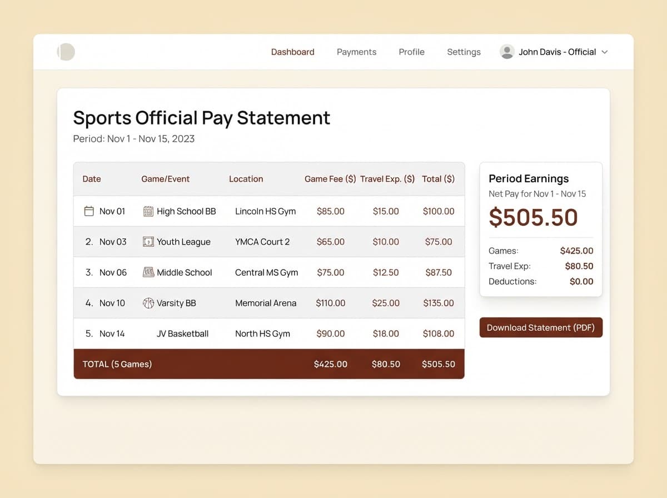Image resolution: width=667 pixels, height=498 pixels.
Task: Expand the John Davis account dropdown arrow
Action: [x=605, y=52]
